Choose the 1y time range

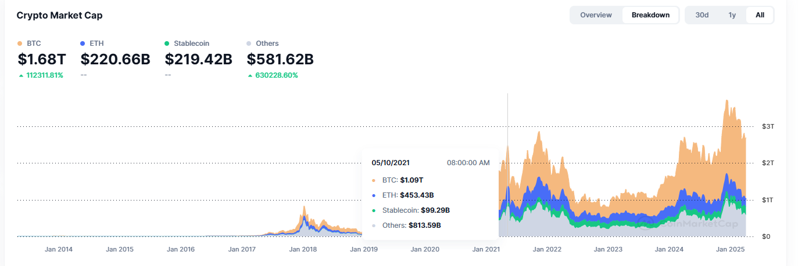[x=732, y=15]
